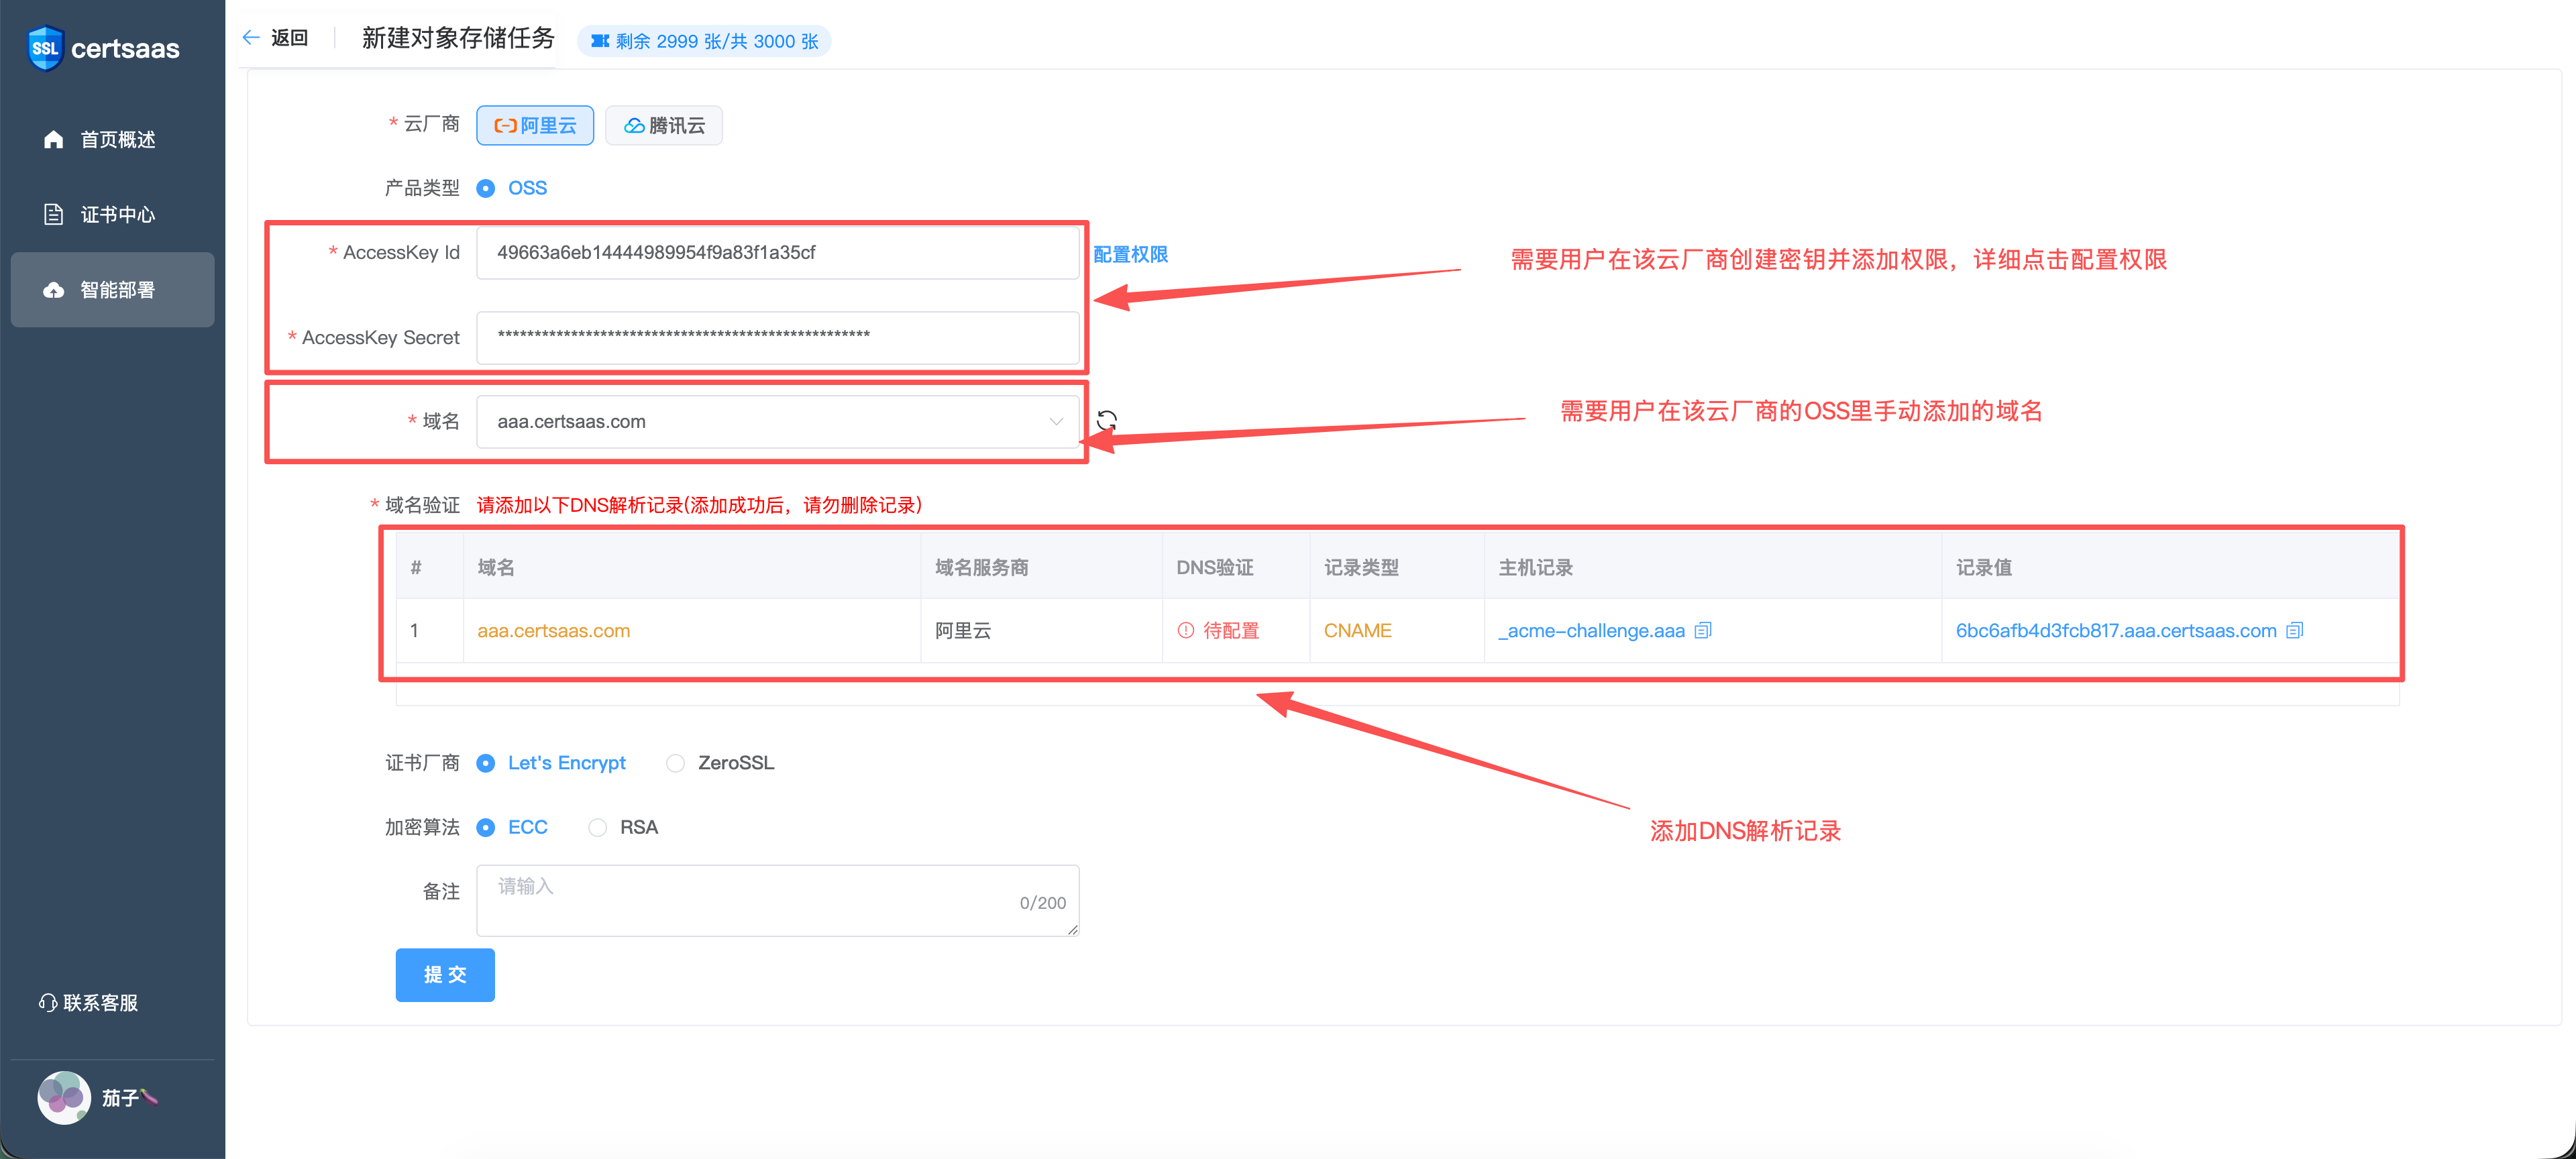
Task: Click the 待配置 warning icon
Action: 1186,630
